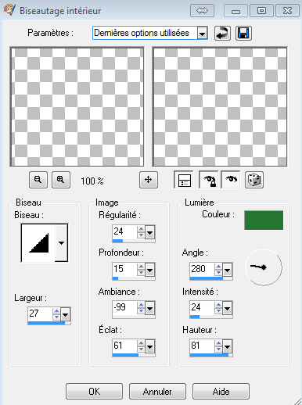Randomize parameters with the dice icon
302x405 pixels.
254,180
